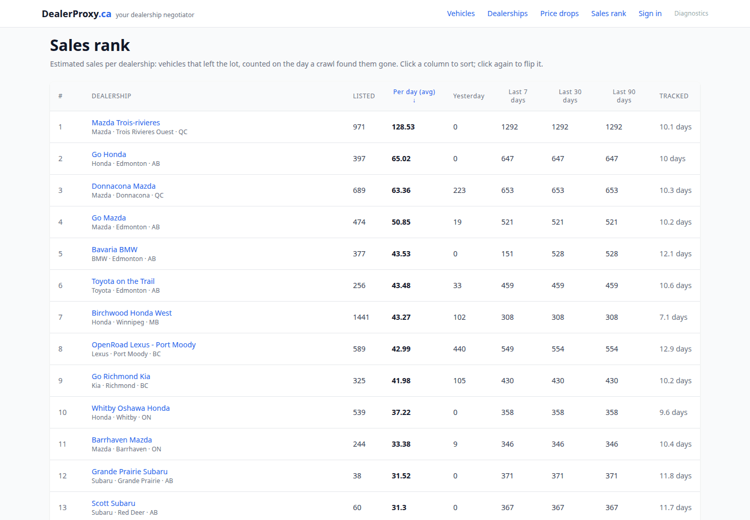Open the Go Mazda dealership link
750x520 pixels.
point(109,218)
